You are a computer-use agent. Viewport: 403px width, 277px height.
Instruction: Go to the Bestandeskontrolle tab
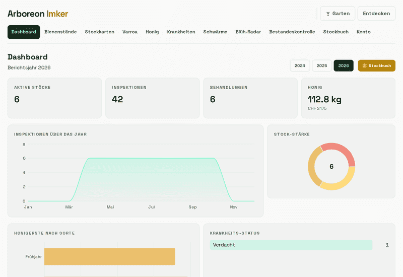click(x=292, y=32)
